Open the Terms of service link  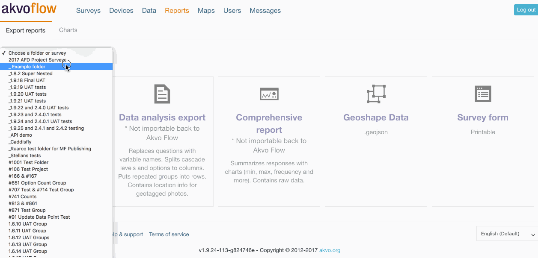tap(169, 235)
